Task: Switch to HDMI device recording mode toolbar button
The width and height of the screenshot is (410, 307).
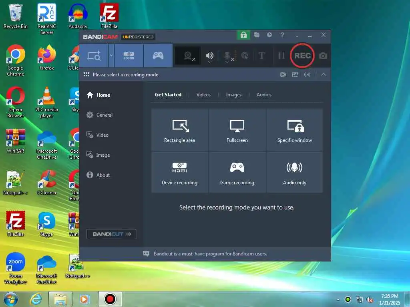Action: coord(129,56)
